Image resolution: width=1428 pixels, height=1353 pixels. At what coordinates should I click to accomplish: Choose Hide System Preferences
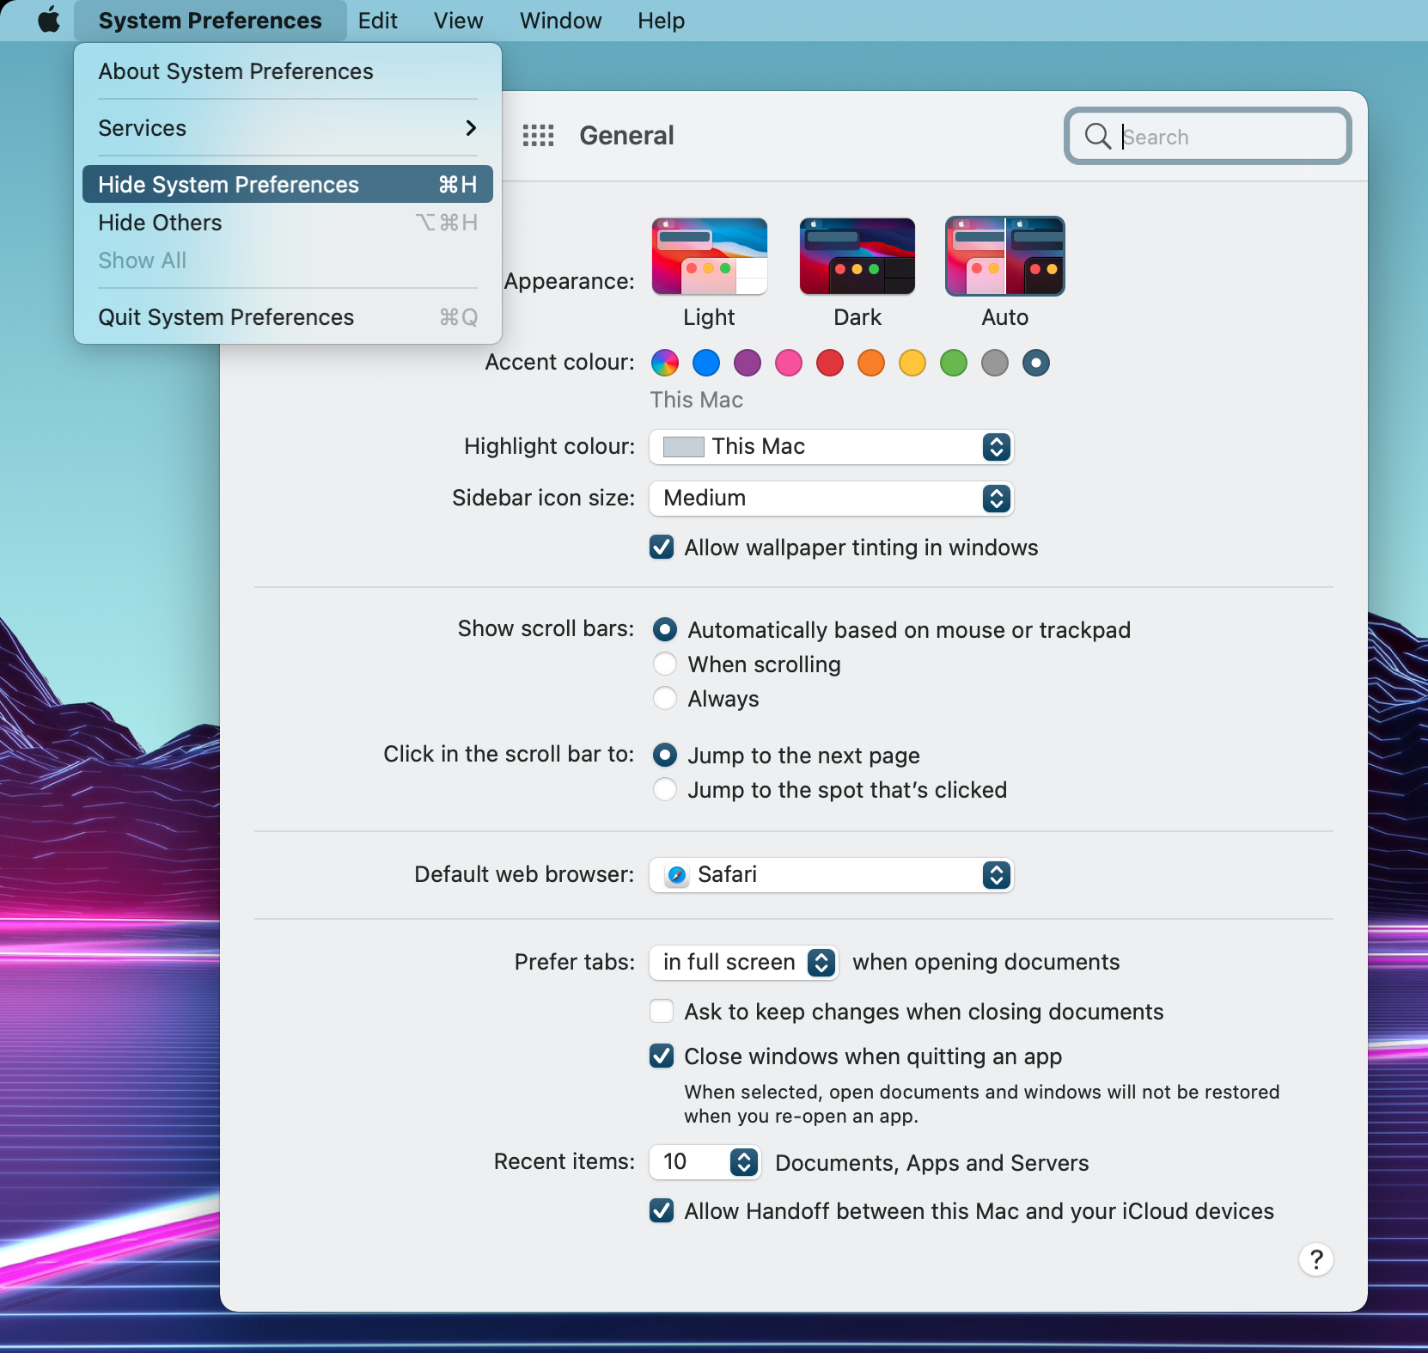pyautogui.click(x=288, y=185)
